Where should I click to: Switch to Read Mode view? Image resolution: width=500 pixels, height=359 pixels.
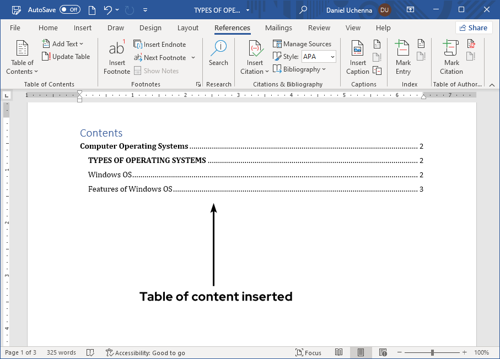[x=338, y=352]
